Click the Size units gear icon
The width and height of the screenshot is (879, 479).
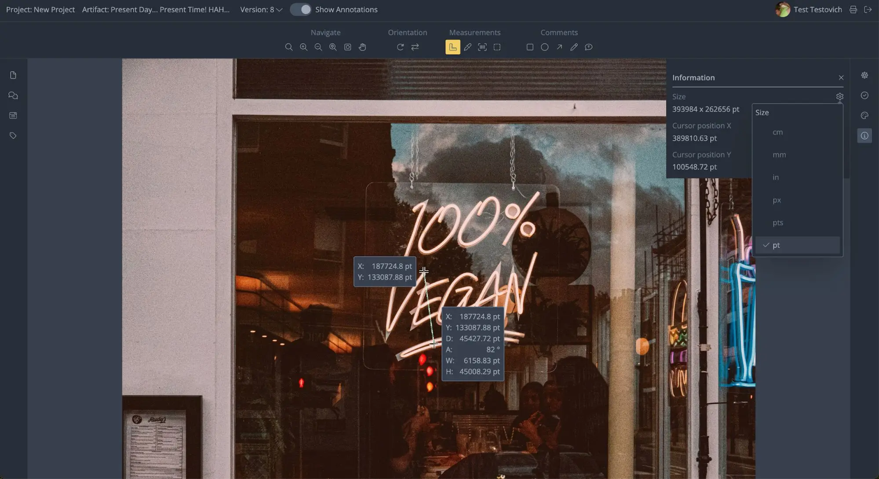coord(839,96)
